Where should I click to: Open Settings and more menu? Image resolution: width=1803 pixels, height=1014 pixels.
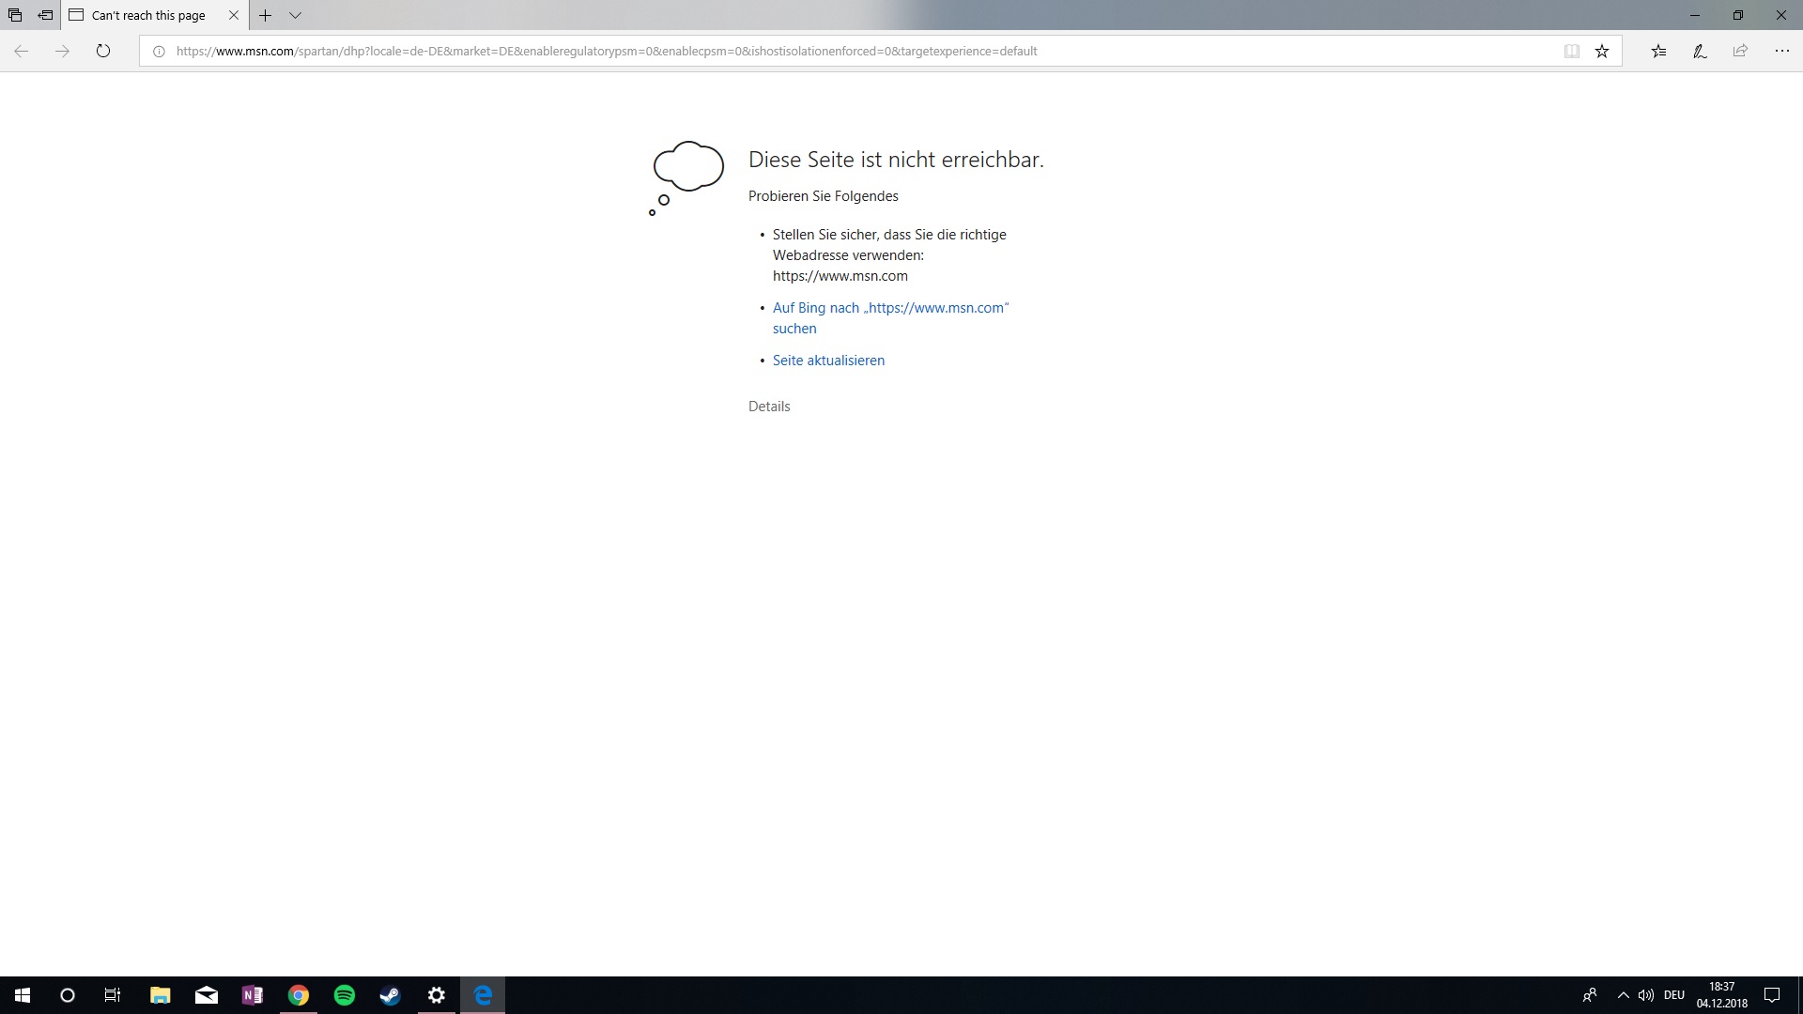point(1781,52)
